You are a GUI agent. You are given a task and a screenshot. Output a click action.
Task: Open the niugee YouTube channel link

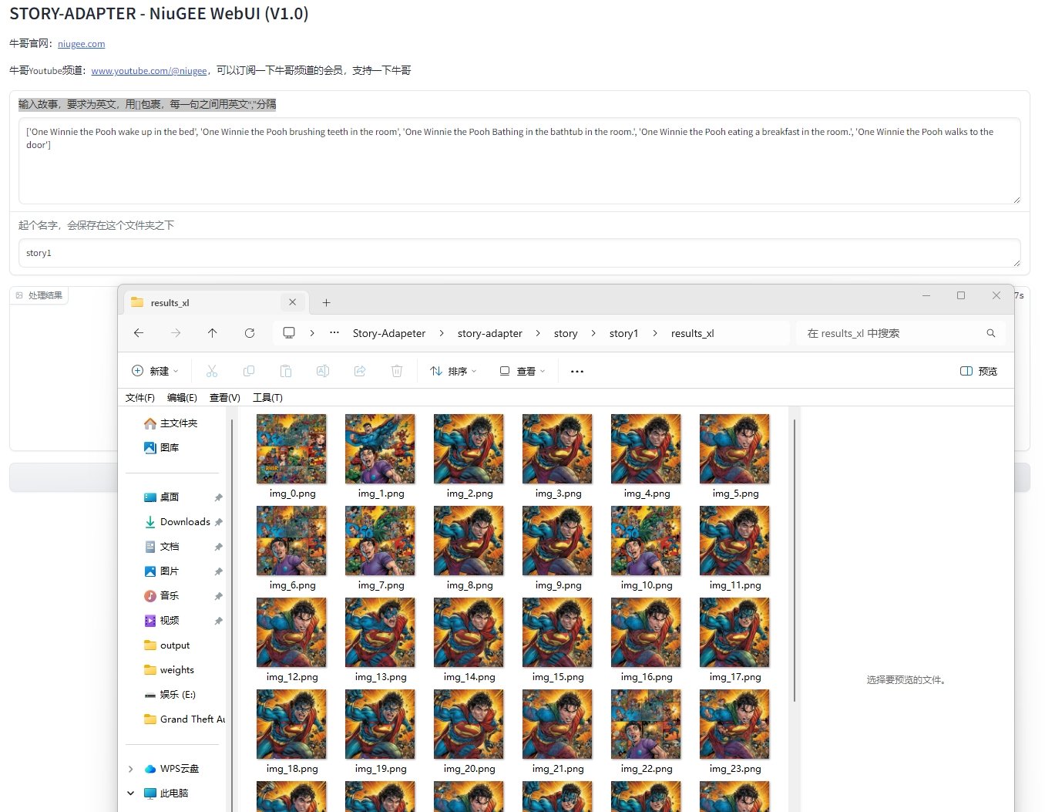(149, 71)
